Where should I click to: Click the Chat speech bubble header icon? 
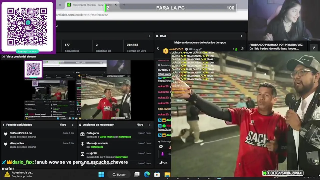pyautogui.click(x=157, y=36)
